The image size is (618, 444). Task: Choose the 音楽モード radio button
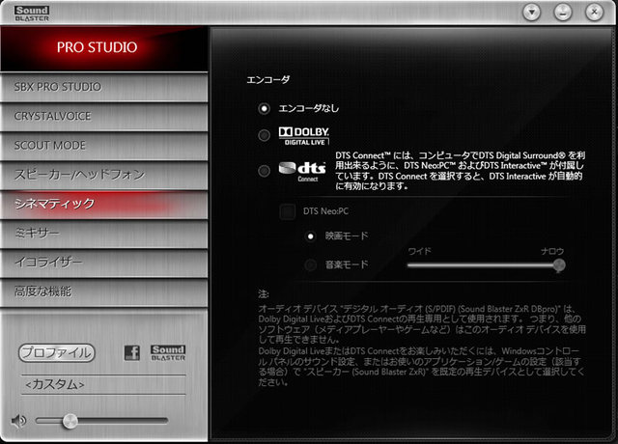point(311,265)
